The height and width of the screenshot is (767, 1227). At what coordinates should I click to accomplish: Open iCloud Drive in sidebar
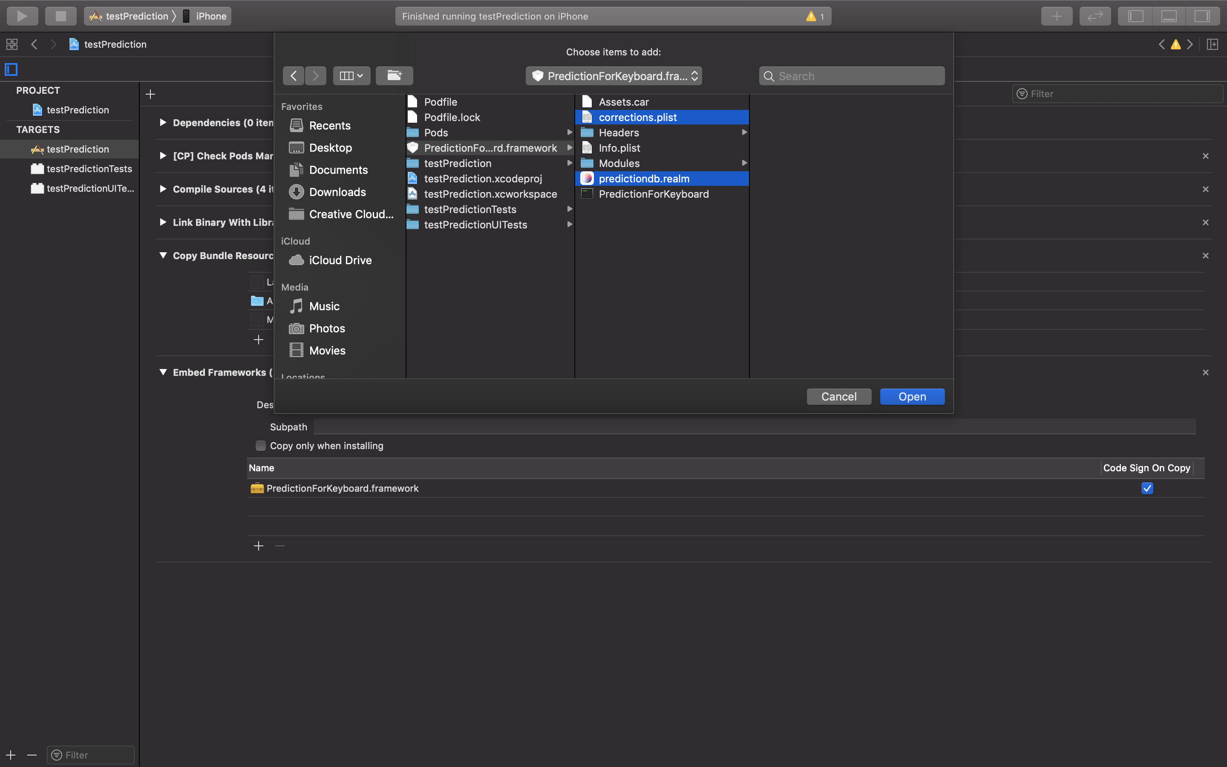coord(340,260)
